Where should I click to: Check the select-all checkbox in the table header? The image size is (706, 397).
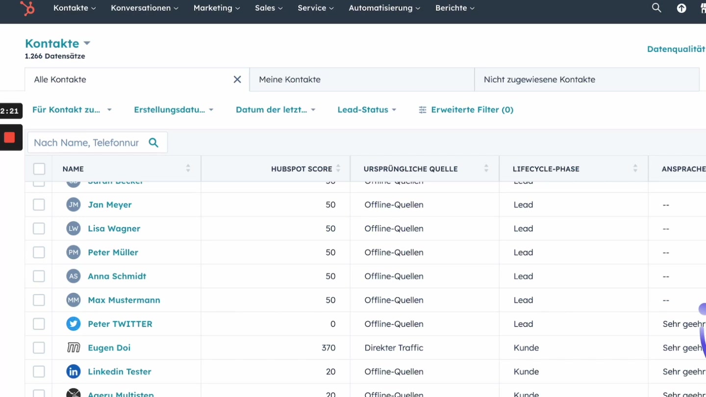click(x=39, y=169)
